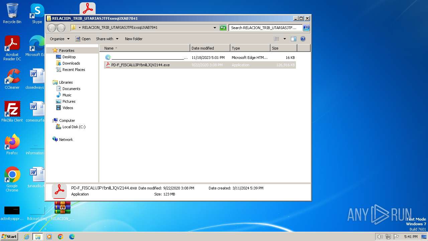
Task: Select Network in the navigation pane
Action: tap(66, 140)
